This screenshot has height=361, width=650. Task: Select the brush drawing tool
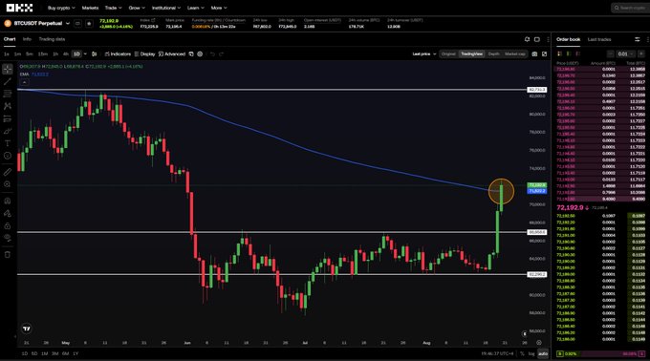pyautogui.click(x=8, y=131)
